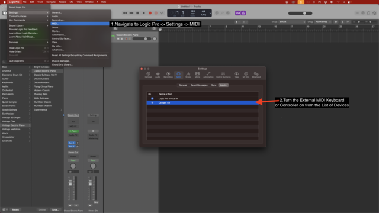Viewport: 379px width, 213px height.
Task: Open the display mode arrow in LCD
Action: 210,13
